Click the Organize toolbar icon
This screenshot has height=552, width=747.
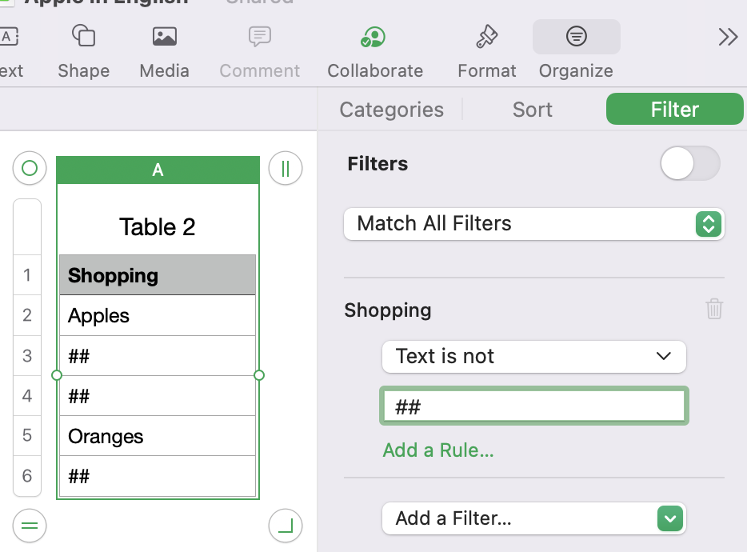[576, 37]
